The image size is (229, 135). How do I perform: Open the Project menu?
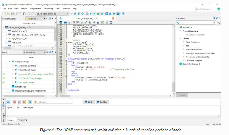pos(24,9)
